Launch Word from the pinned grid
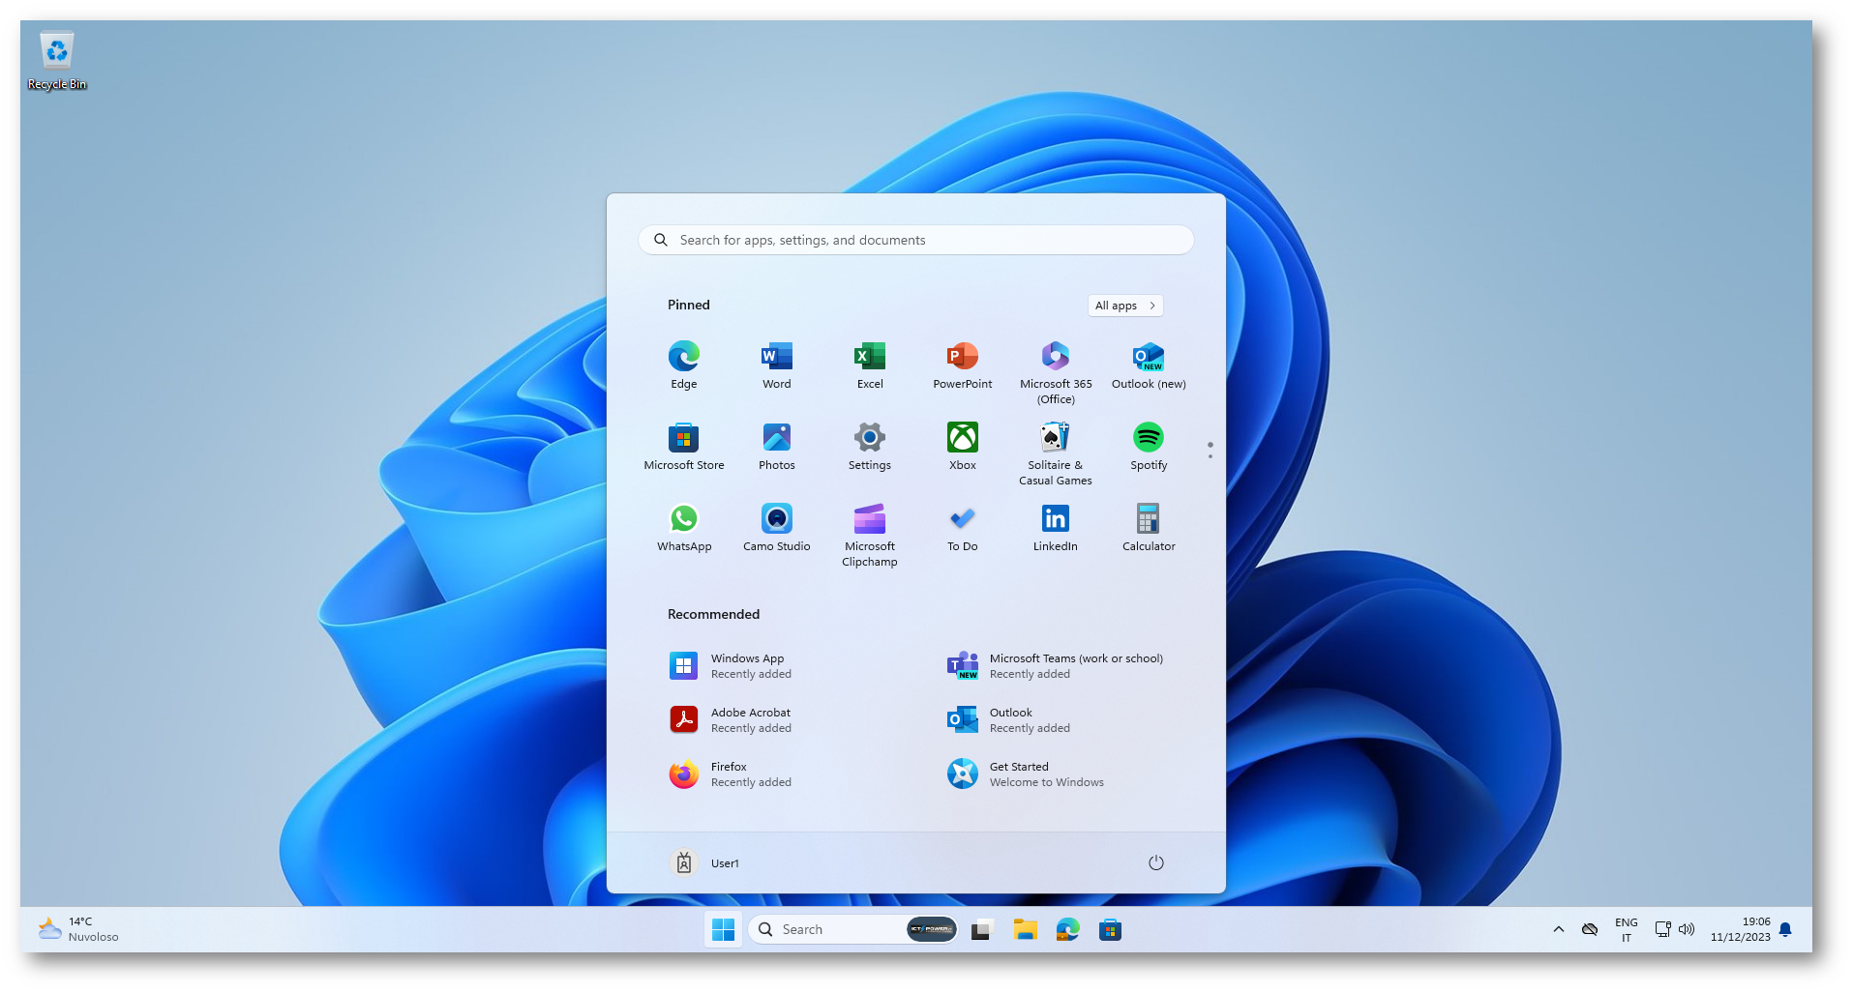The width and height of the screenshot is (1853, 993). click(777, 365)
